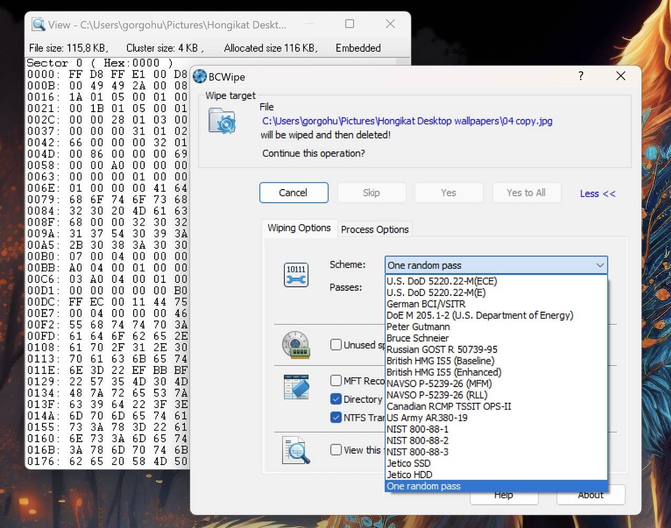671x528 pixels.
Task: Confirm wipe with the Yes button
Action: (449, 193)
